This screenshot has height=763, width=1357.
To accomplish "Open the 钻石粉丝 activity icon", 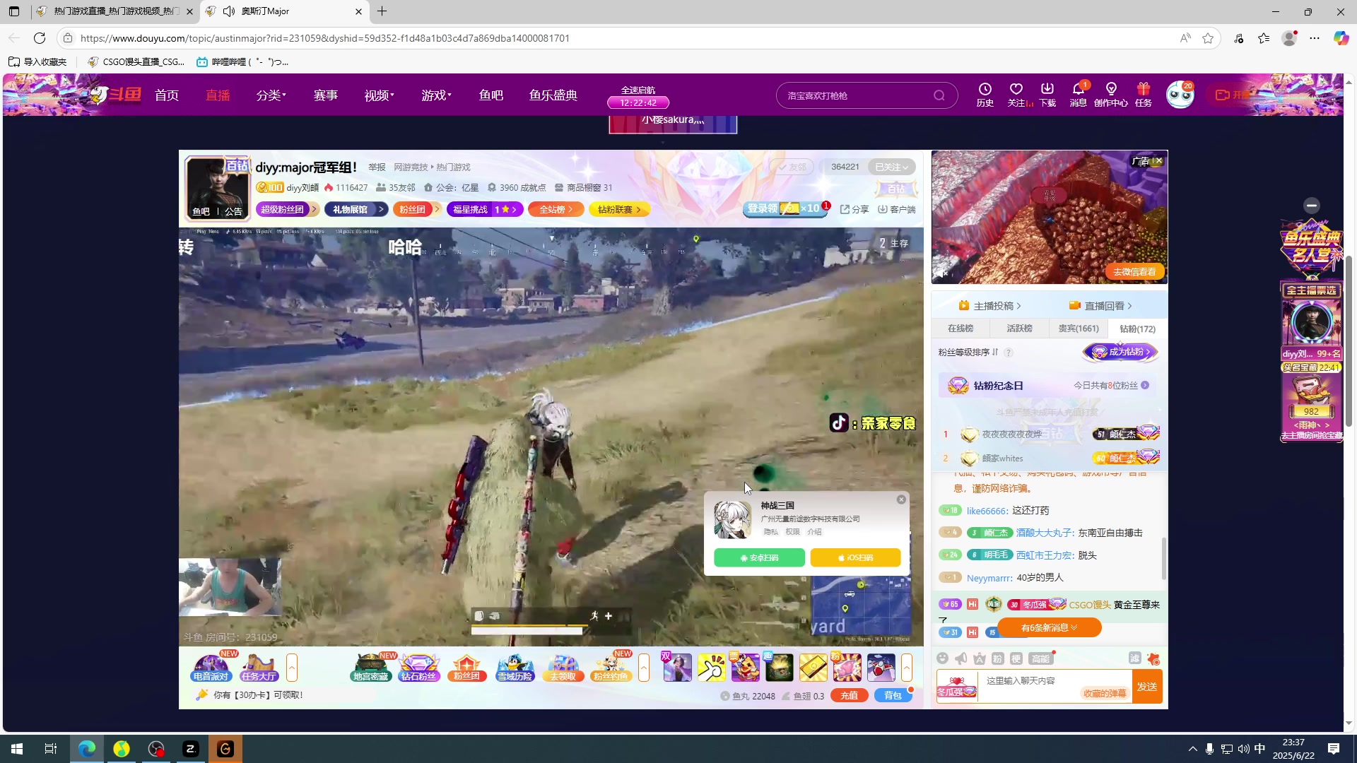I will coord(418,668).
